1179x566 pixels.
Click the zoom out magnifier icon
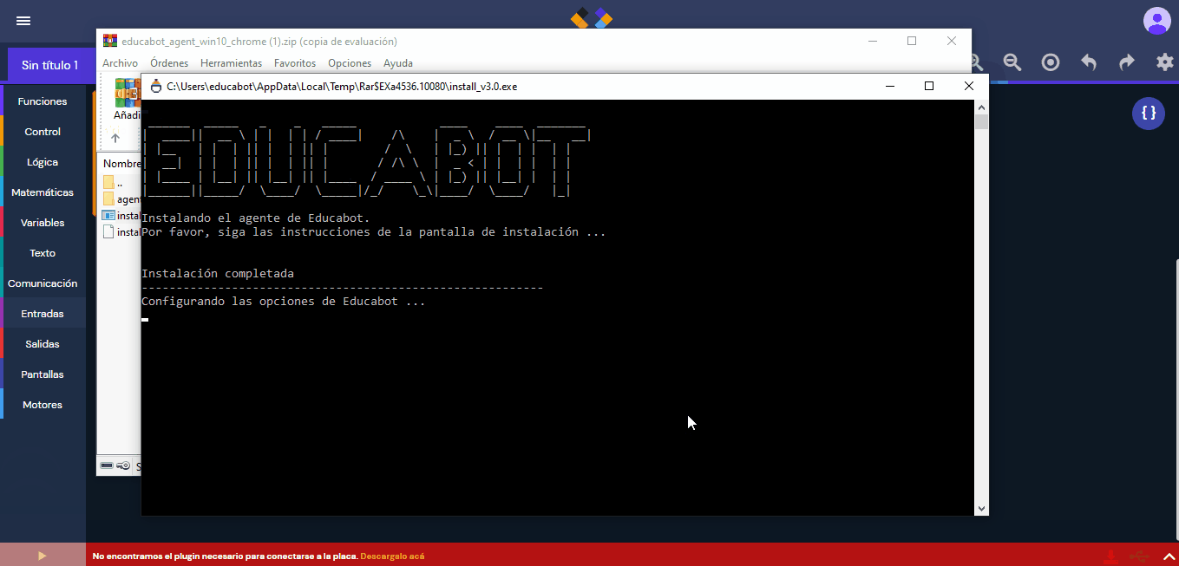click(1012, 62)
